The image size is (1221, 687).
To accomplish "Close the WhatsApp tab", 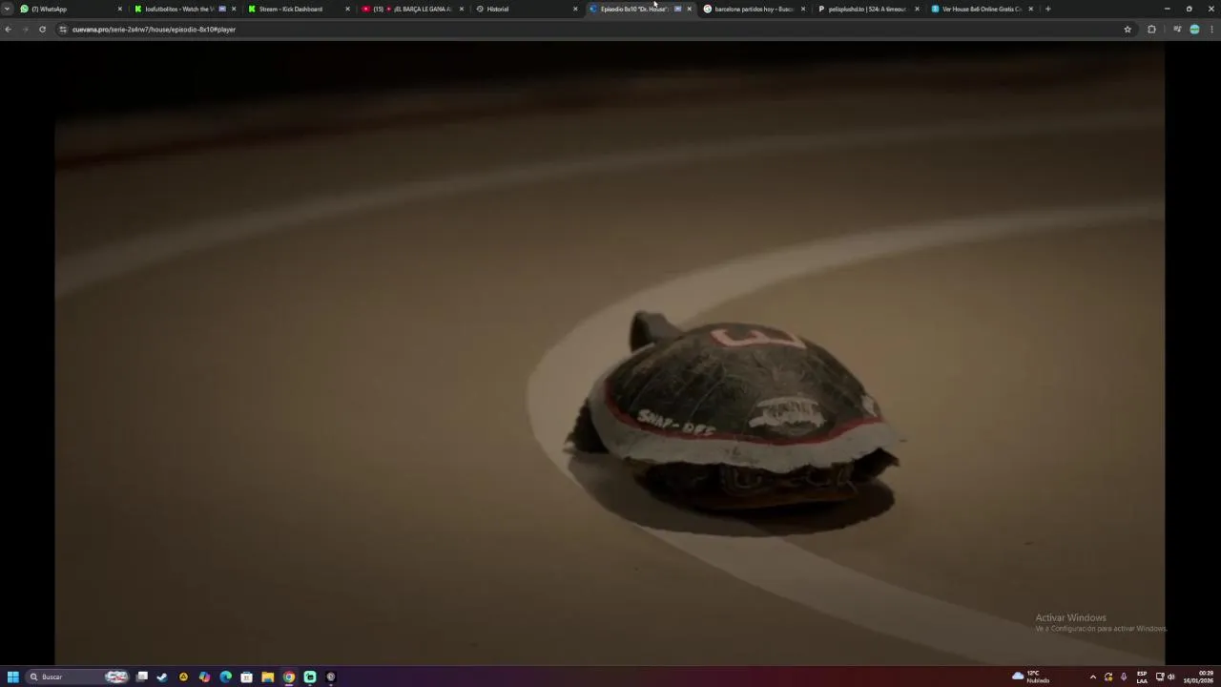I will pos(119,9).
